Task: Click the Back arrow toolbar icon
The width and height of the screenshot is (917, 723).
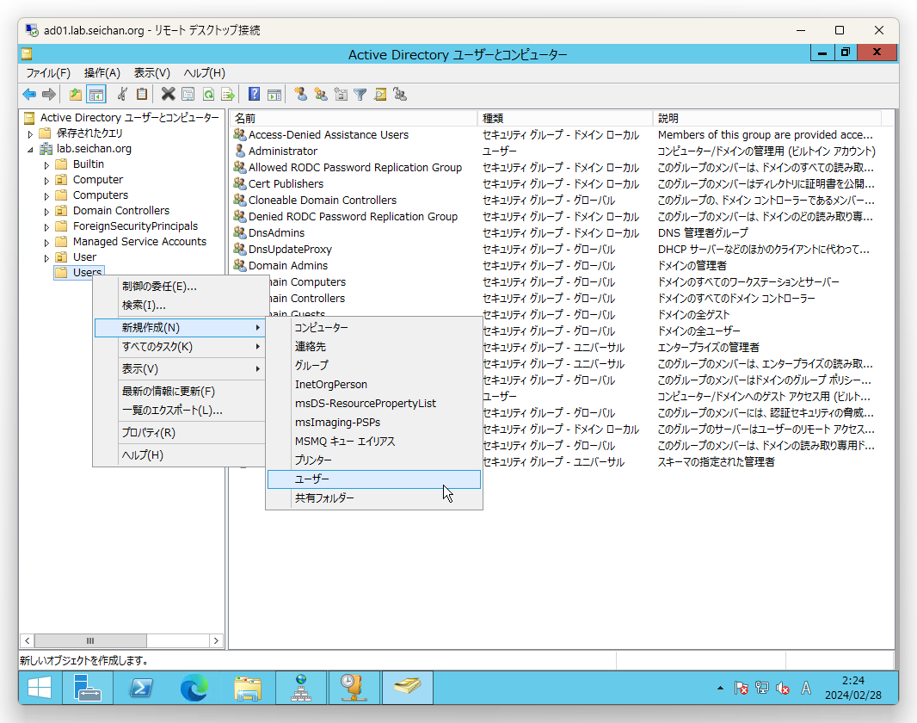Action: pyautogui.click(x=29, y=95)
